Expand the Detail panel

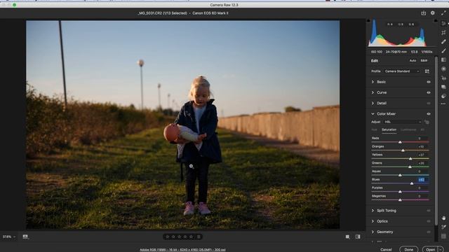click(373, 103)
